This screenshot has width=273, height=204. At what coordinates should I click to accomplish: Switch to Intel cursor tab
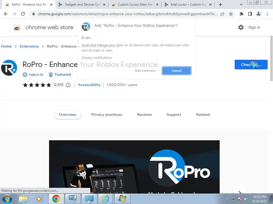click(x=188, y=5)
